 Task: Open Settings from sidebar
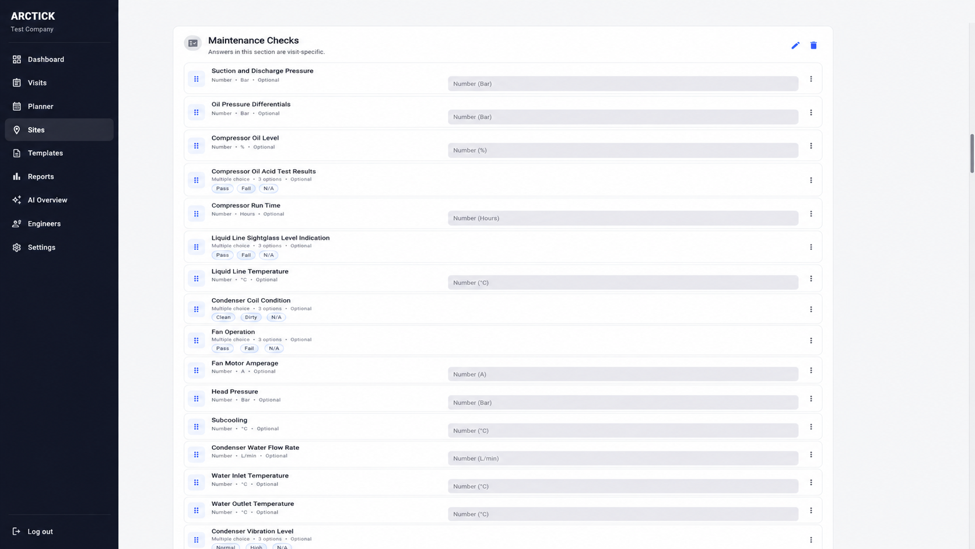[59, 247]
